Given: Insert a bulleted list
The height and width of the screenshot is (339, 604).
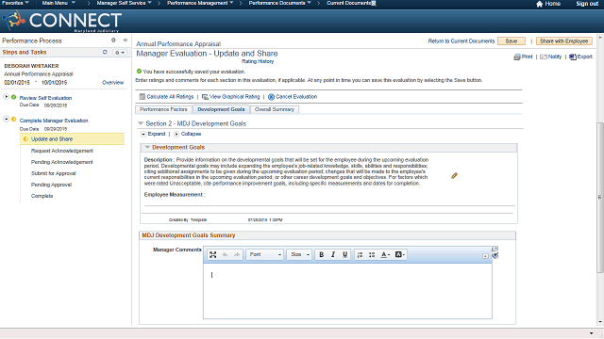Looking at the screenshot, I should [x=372, y=254].
